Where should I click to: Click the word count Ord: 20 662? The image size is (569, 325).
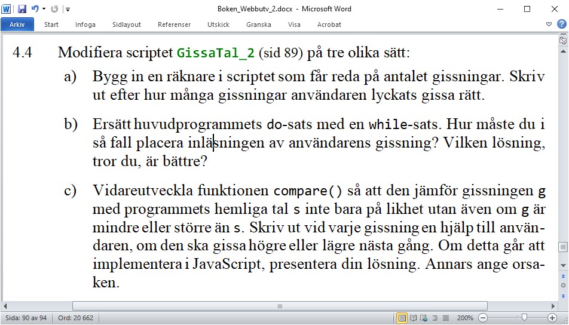tap(75, 318)
